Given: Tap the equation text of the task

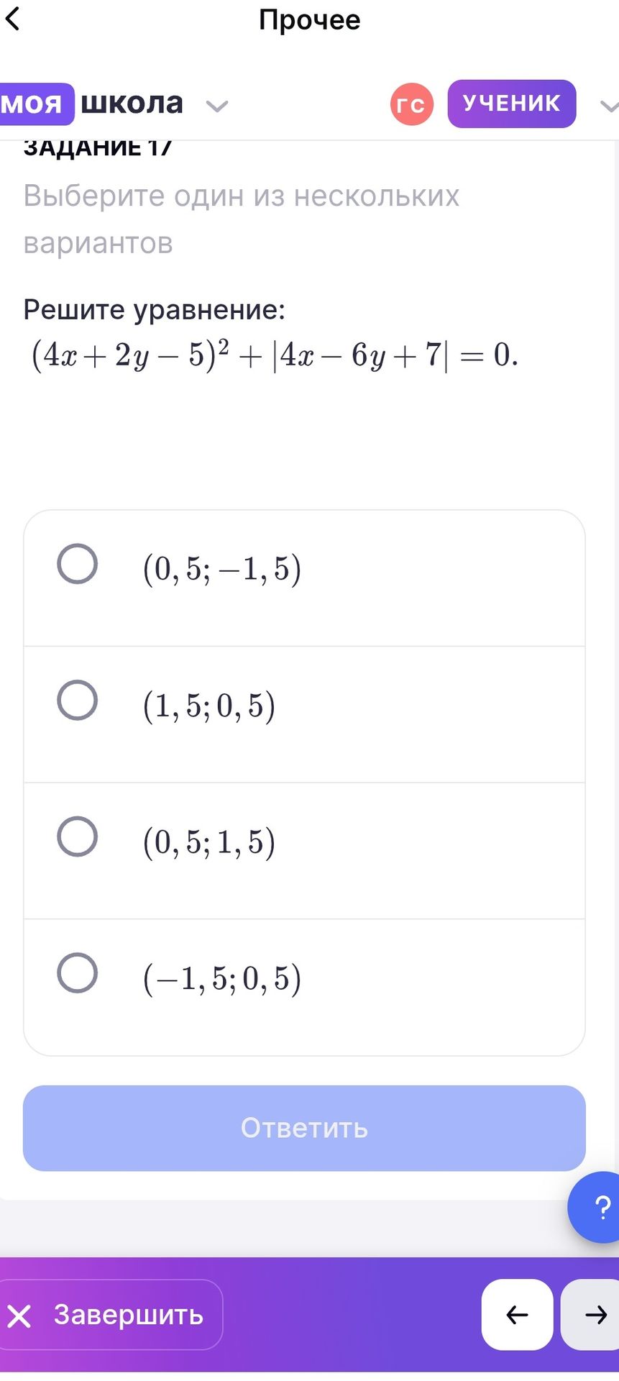Looking at the screenshot, I should (x=274, y=355).
